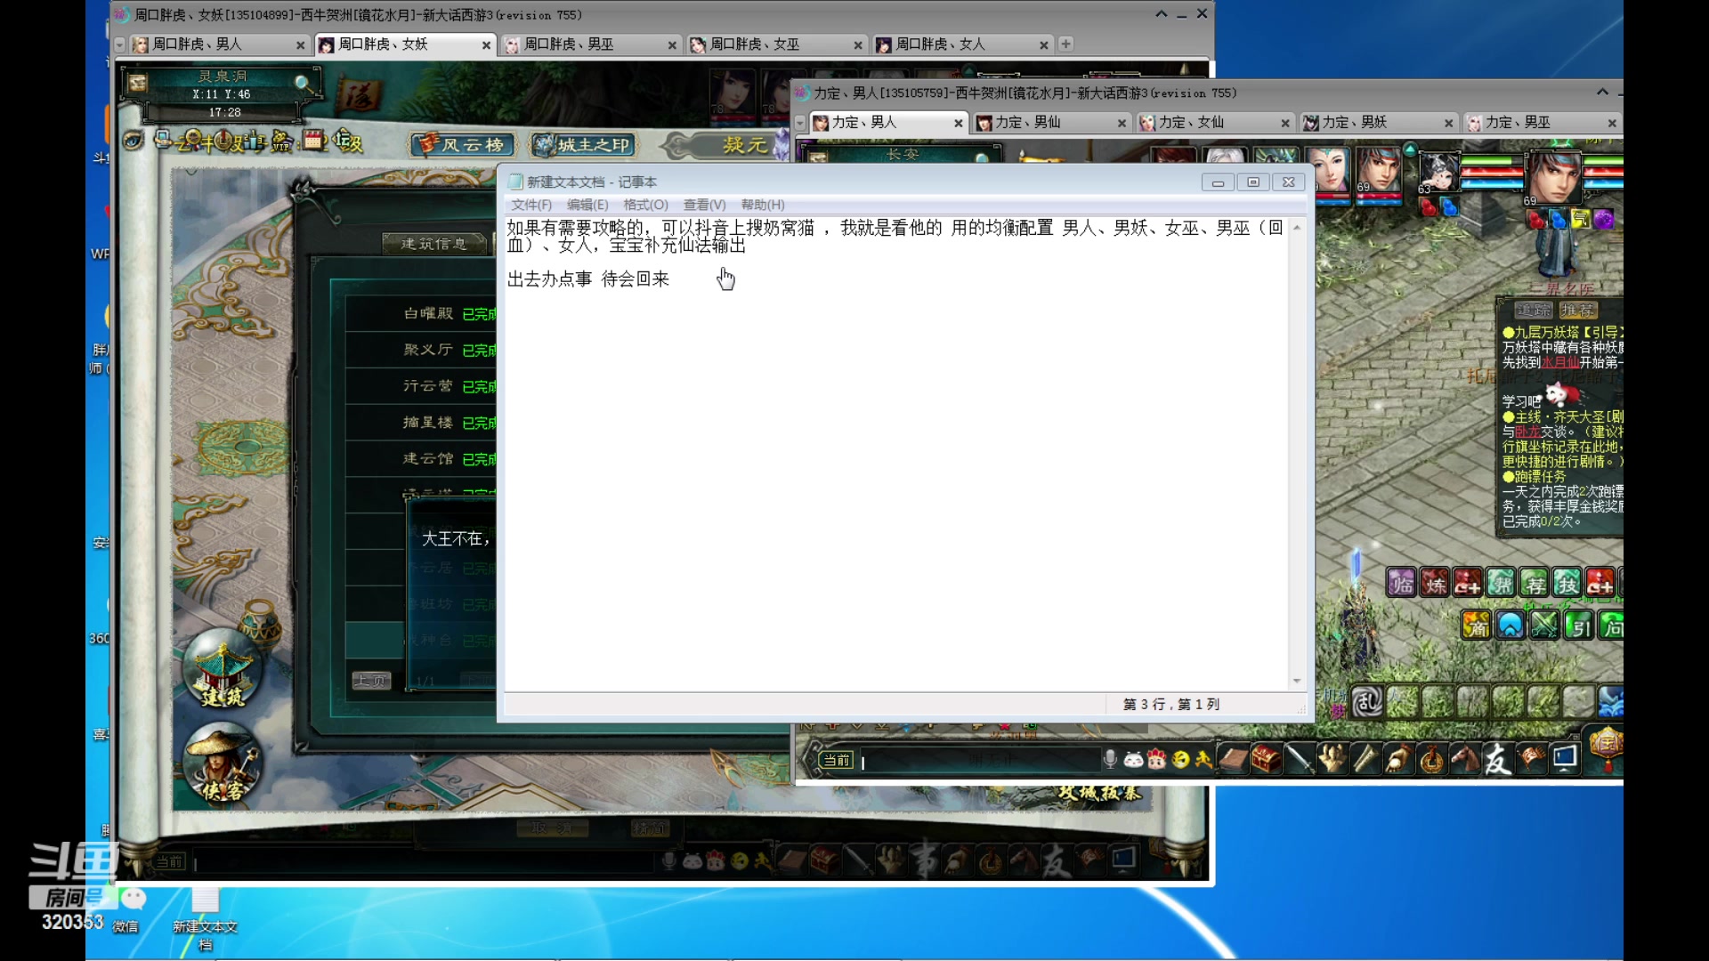
Task: Click the monitor system icon in right game bar
Action: pos(1565,759)
